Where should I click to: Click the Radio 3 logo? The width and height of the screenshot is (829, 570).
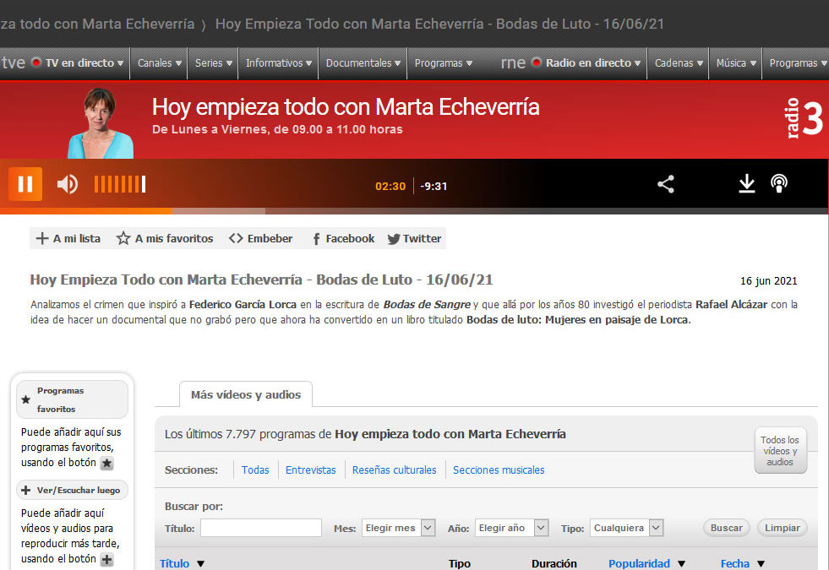[804, 118]
